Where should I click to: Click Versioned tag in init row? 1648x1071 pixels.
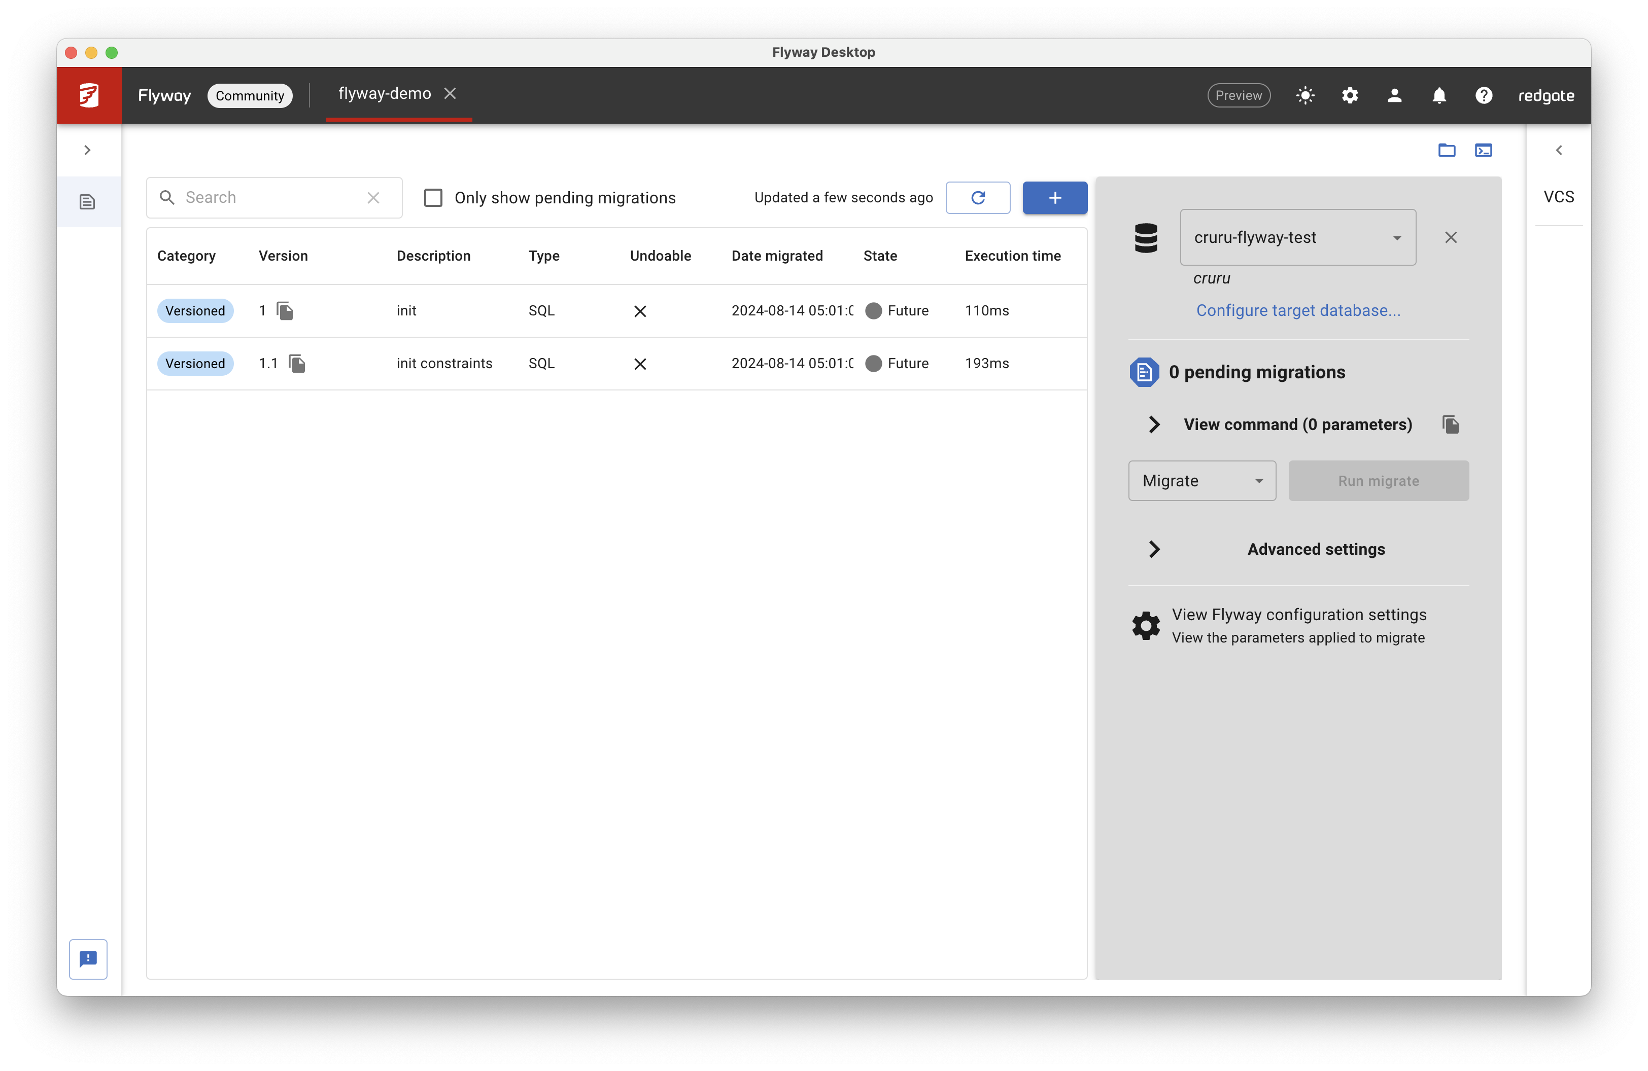pyautogui.click(x=195, y=311)
